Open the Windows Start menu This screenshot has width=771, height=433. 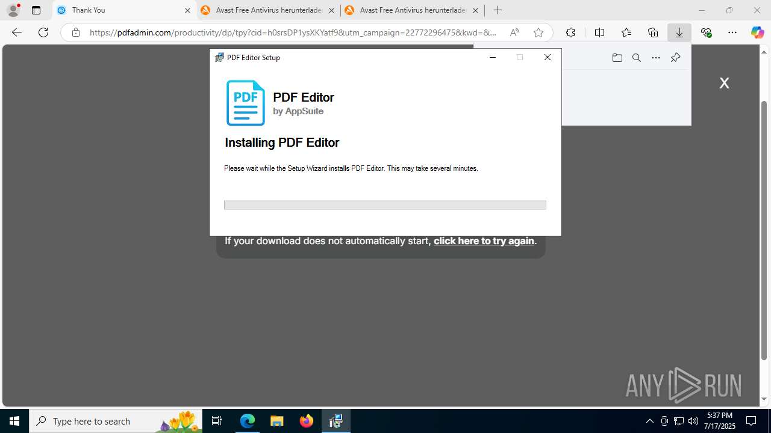(x=14, y=421)
